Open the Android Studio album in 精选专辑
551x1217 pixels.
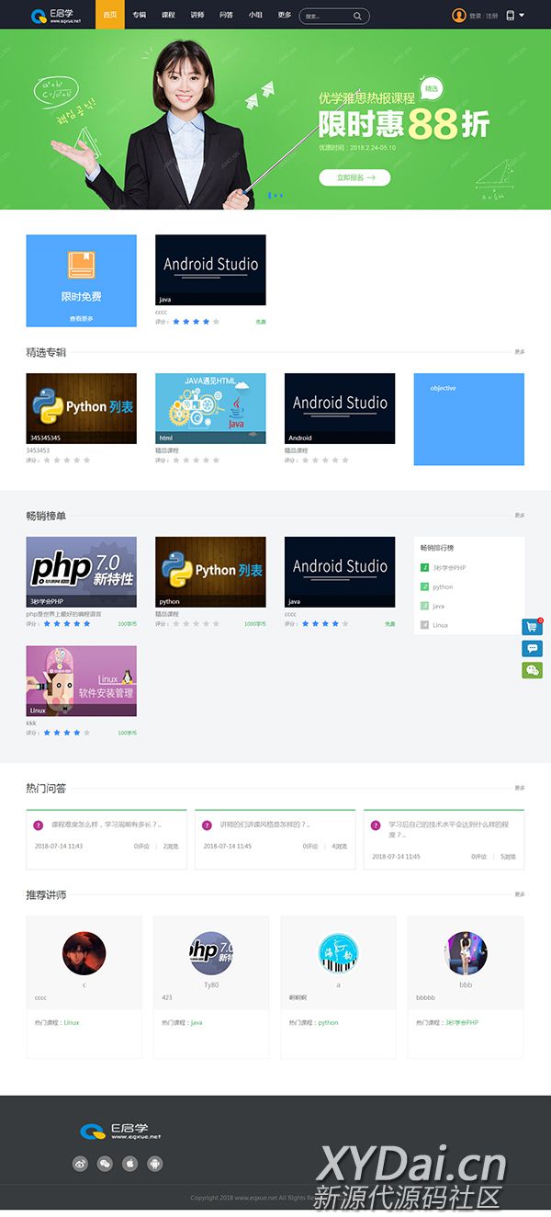click(340, 408)
